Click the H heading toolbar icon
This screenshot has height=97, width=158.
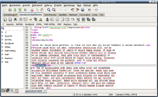click(x=78, y=19)
